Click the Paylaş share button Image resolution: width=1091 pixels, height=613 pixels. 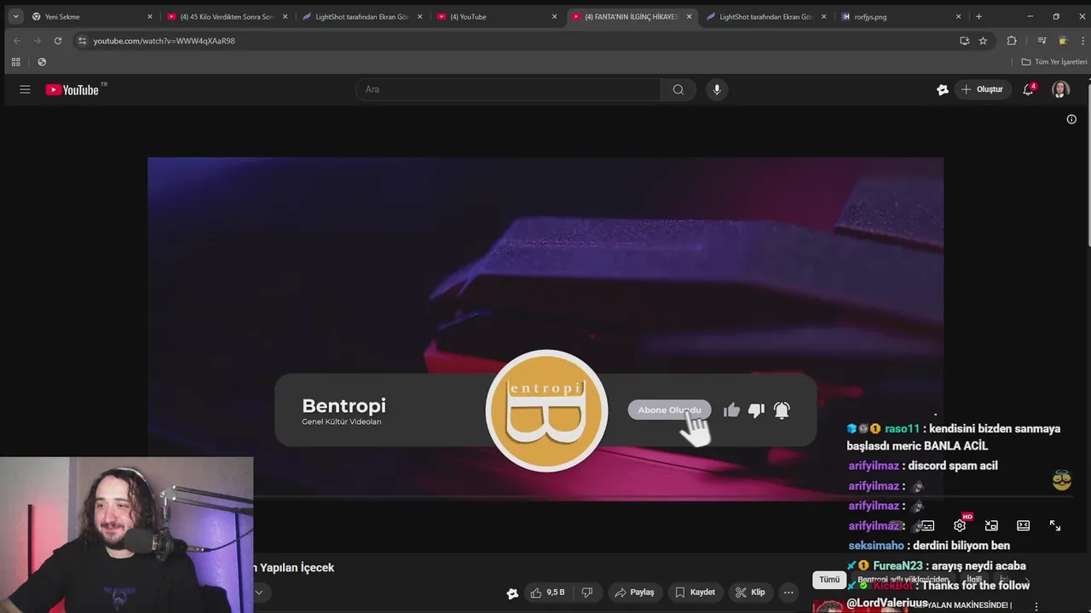coord(634,593)
